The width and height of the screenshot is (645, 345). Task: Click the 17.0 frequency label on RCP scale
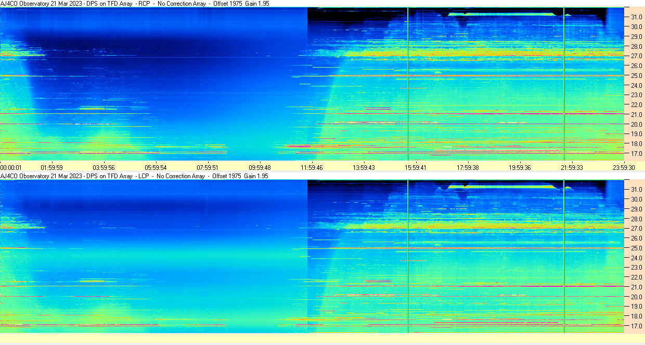click(637, 154)
